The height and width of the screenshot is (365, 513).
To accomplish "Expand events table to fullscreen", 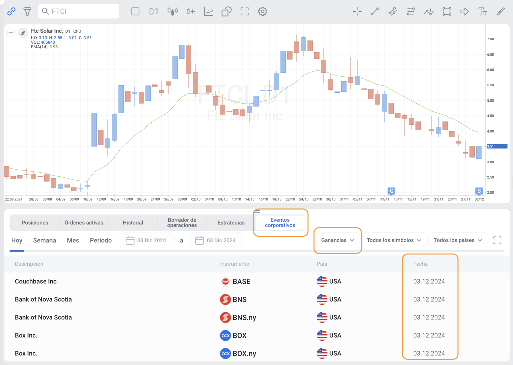I will click(497, 240).
